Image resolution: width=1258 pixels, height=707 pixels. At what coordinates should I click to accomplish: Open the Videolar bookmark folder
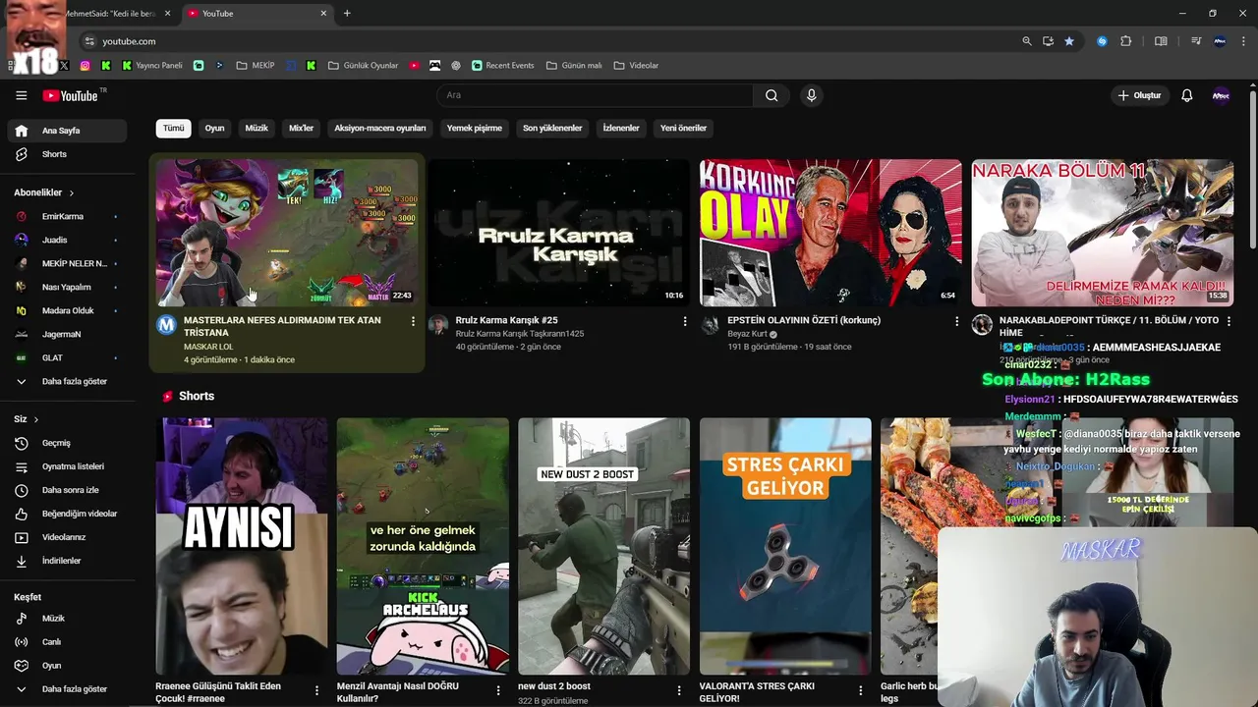tap(636, 66)
